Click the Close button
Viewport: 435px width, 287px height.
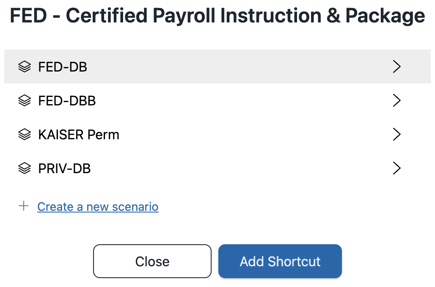pos(152,261)
